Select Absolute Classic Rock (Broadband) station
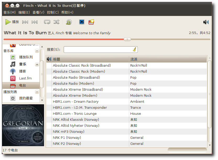The image size is (218, 160). tap(126, 66)
